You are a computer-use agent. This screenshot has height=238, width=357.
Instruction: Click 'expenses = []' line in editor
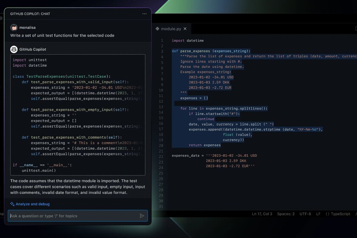(194, 98)
